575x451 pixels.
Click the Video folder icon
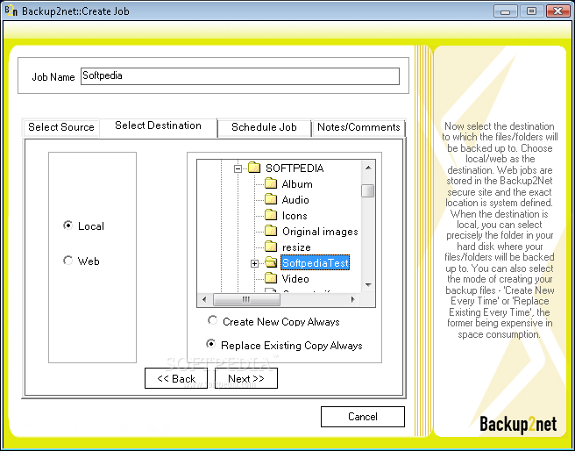(x=271, y=278)
